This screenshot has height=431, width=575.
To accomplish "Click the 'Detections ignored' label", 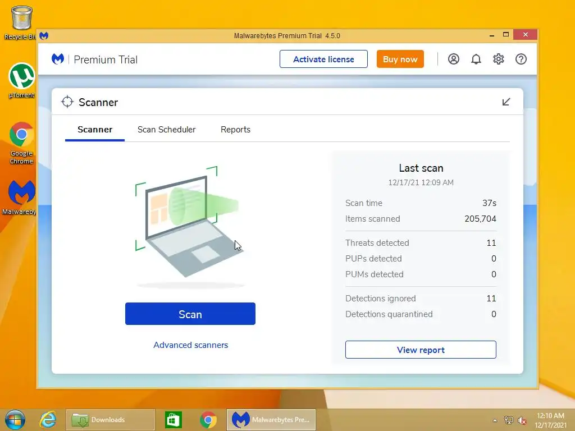I will pyautogui.click(x=380, y=299).
